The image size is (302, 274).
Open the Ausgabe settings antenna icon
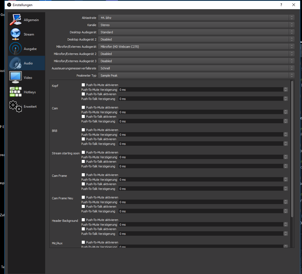click(16, 49)
